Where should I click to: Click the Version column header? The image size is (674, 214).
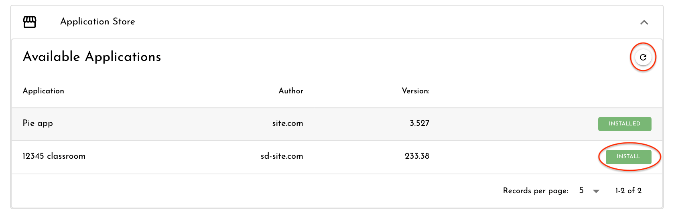coord(416,91)
